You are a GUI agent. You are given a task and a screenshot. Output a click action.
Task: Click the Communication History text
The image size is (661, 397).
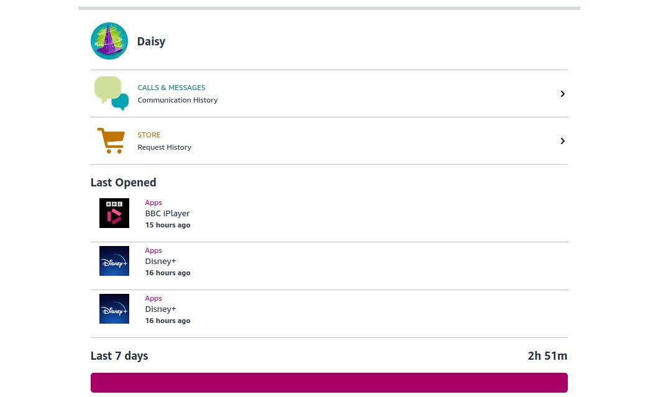pos(178,100)
